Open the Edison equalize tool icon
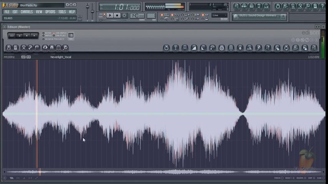 pyautogui.click(x=249, y=48)
